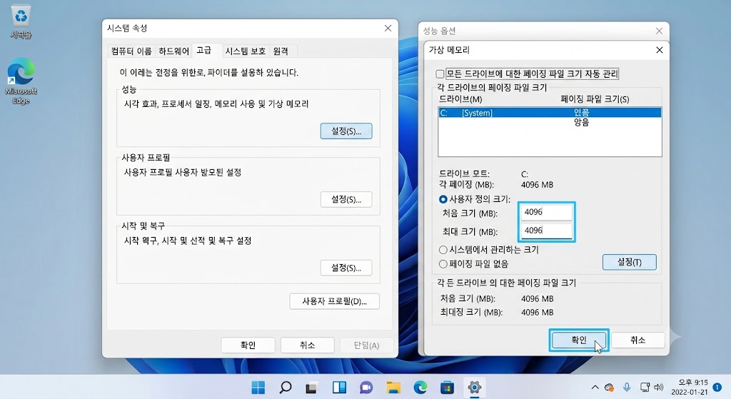Confirm virtual memory dialog with 확인
The height and width of the screenshot is (399, 731).
[578, 340]
